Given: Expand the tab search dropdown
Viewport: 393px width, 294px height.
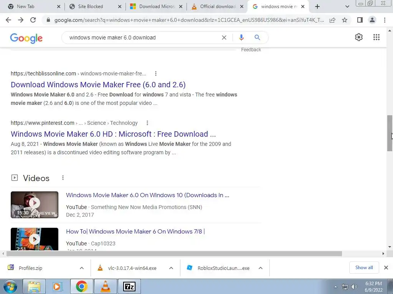Looking at the screenshot, I should coord(347,7).
